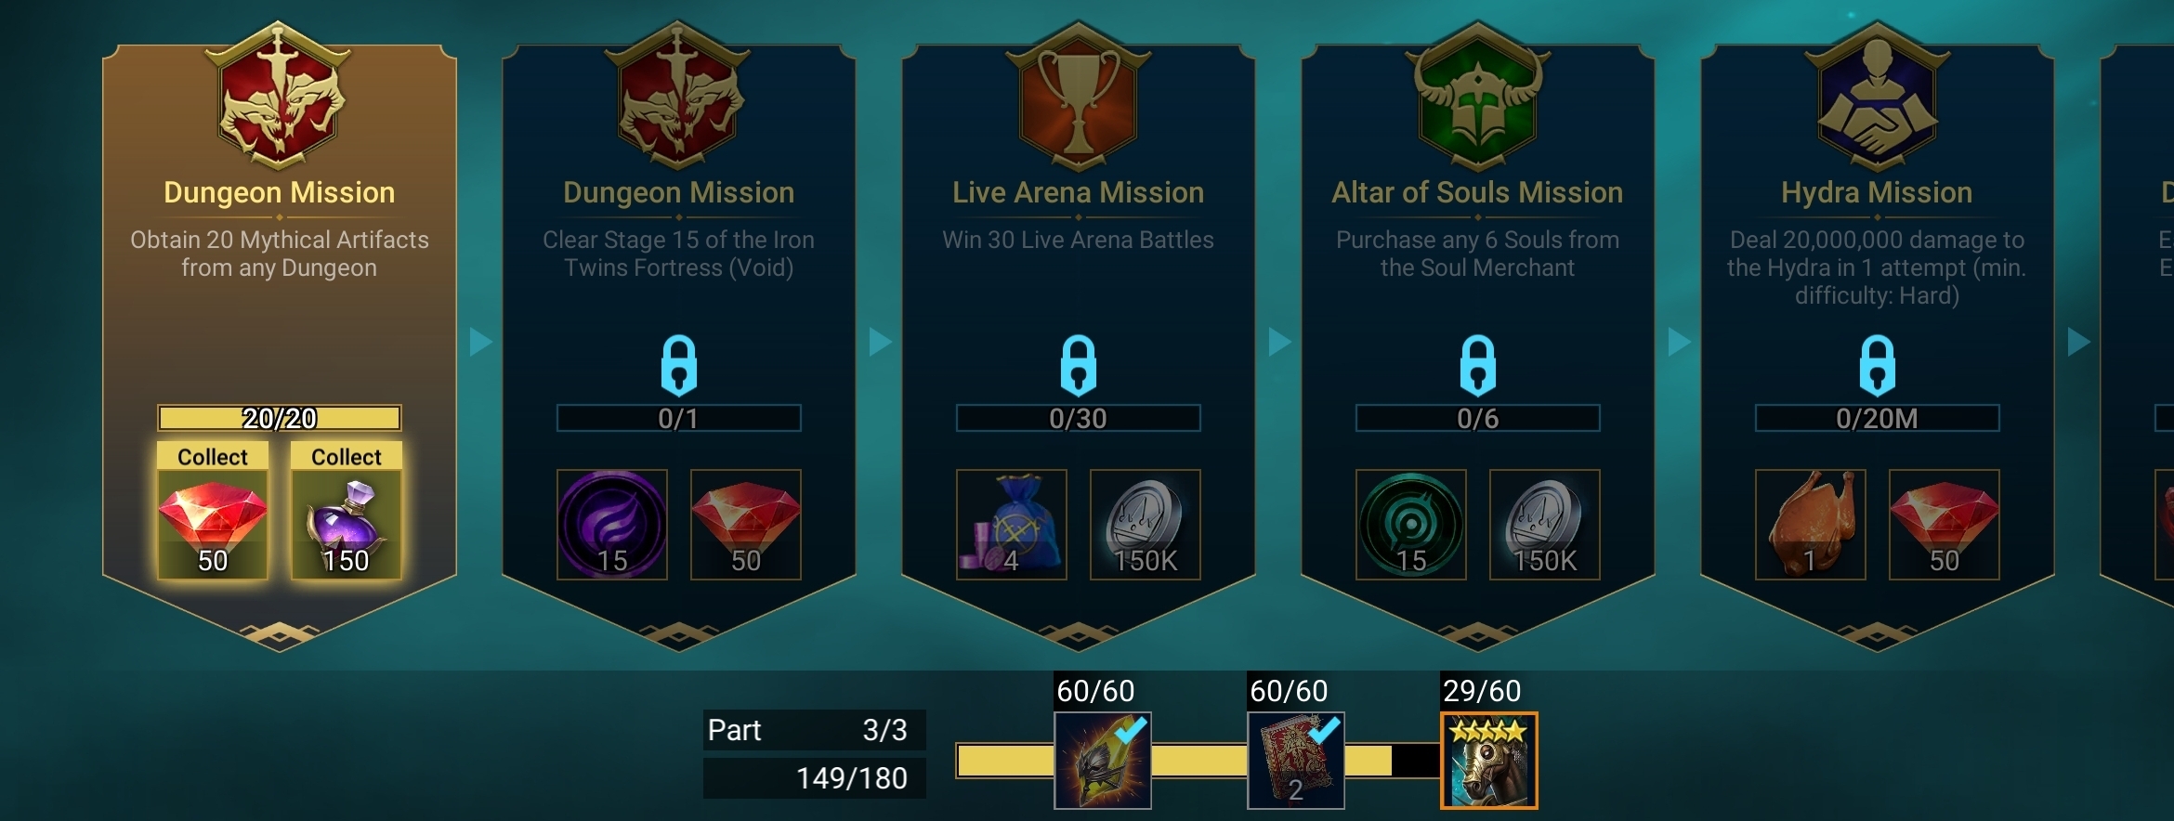Click the arrow after the Hydra Mission card
The image size is (2174, 821).
tap(2078, 342)
